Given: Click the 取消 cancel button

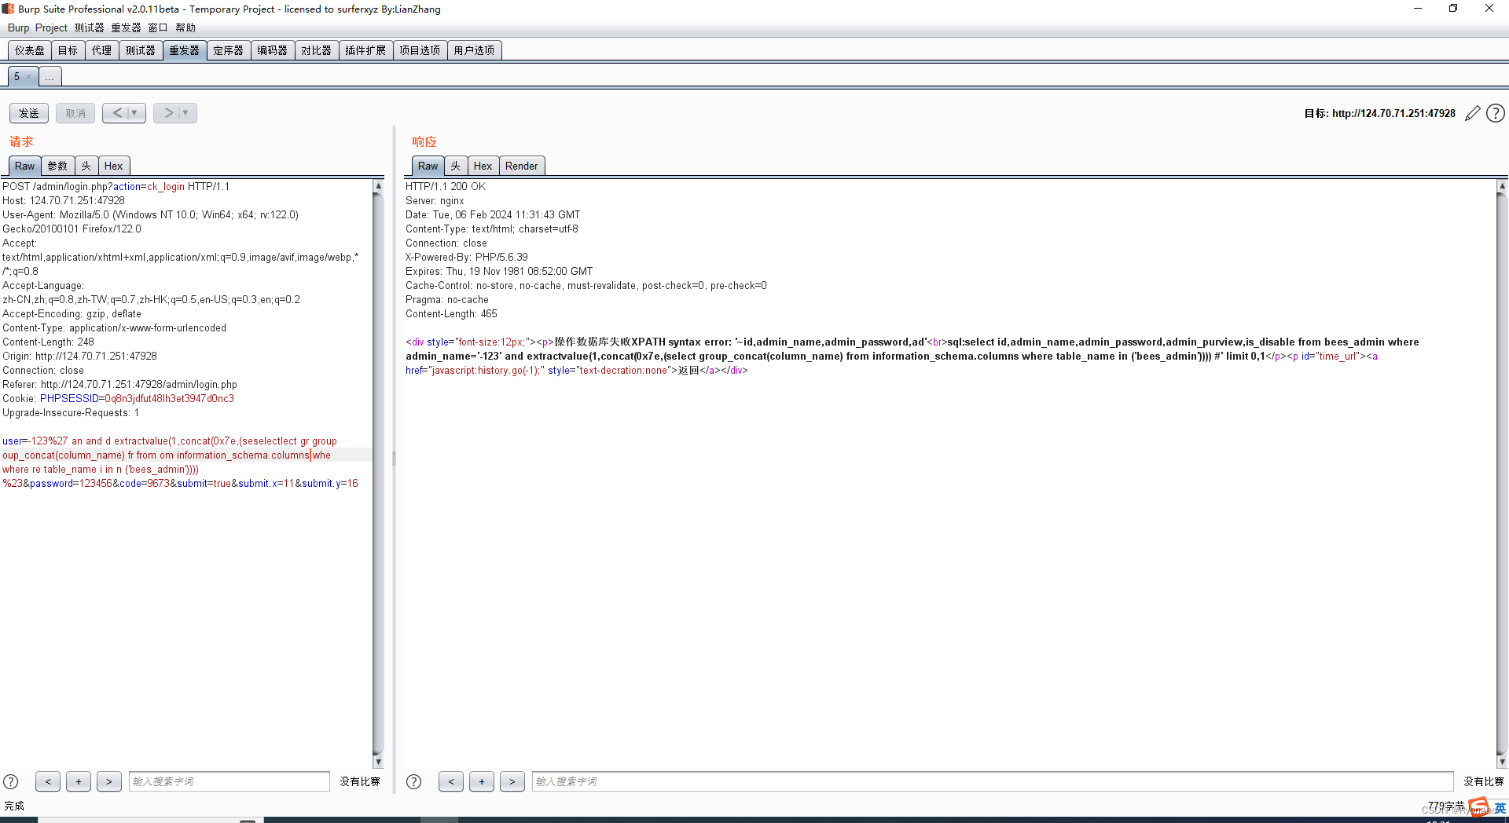Looking at the screenshot, I should (x=75, y=113).
